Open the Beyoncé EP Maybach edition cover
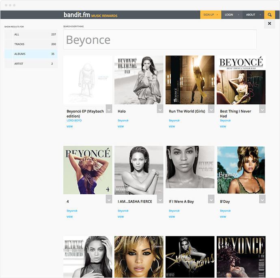 pyautogui.click(x=88, y=80)
